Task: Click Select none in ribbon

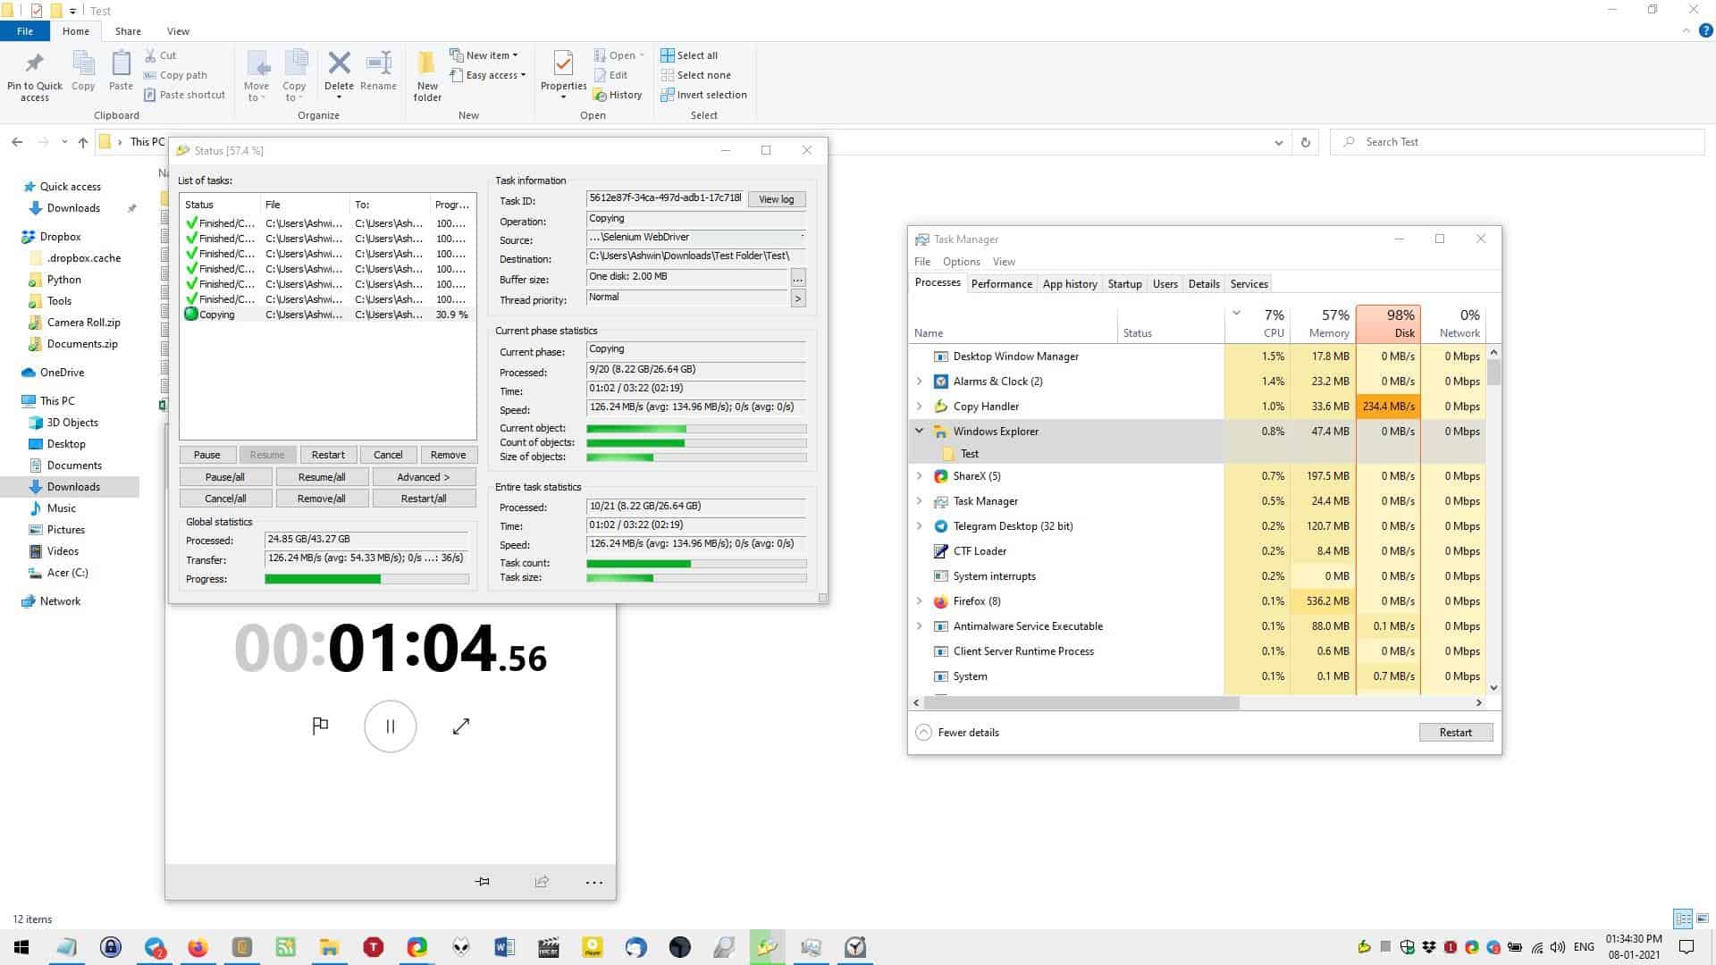Action: pos(695,75)
